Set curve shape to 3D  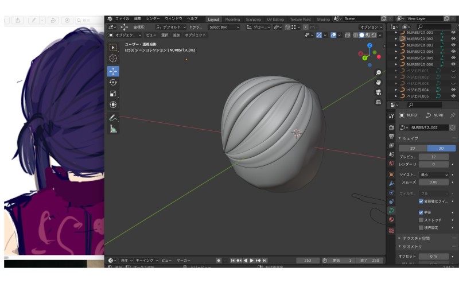[441, 149]
